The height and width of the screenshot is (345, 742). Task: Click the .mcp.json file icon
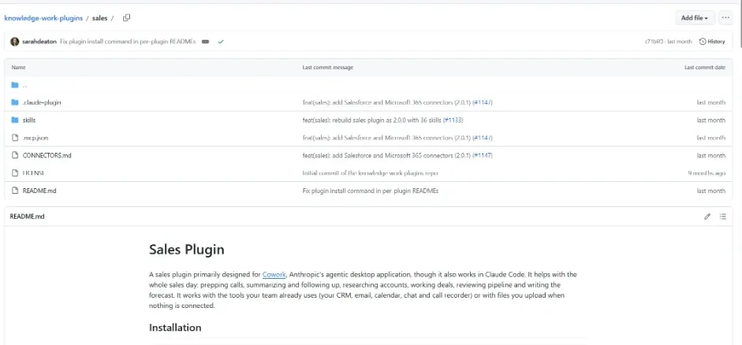[x=15, y=138]
